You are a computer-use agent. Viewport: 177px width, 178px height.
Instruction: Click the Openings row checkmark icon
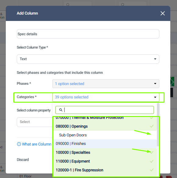pyautogui.click(x=152, y=126)
